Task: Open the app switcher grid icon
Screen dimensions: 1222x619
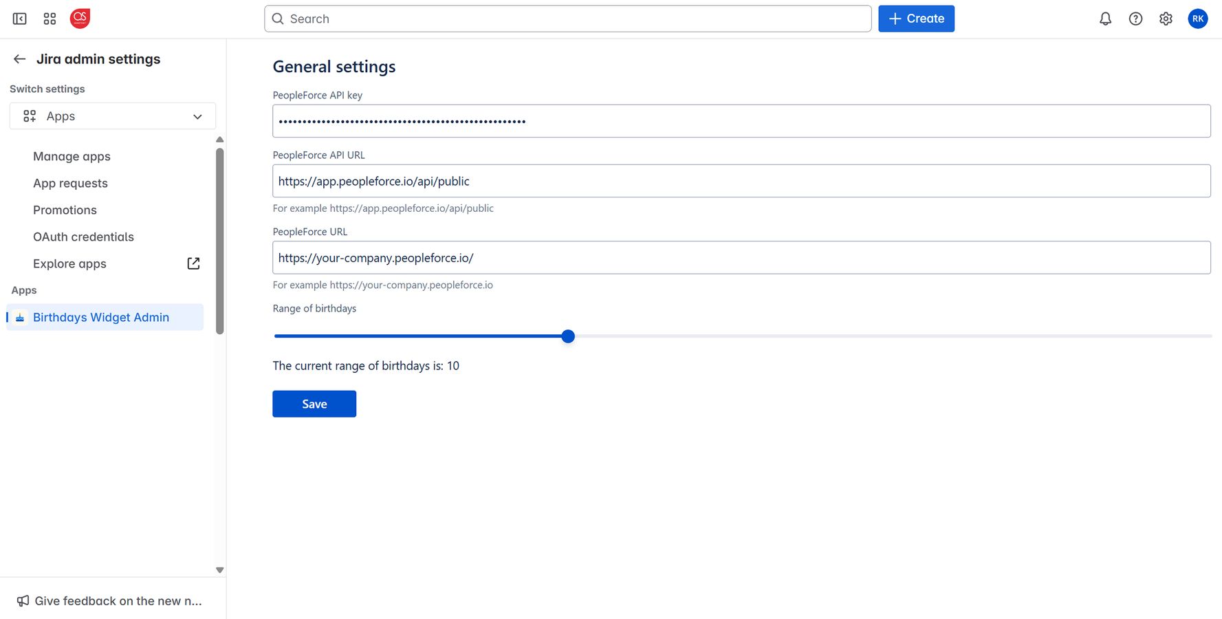Action: [50, 19]
